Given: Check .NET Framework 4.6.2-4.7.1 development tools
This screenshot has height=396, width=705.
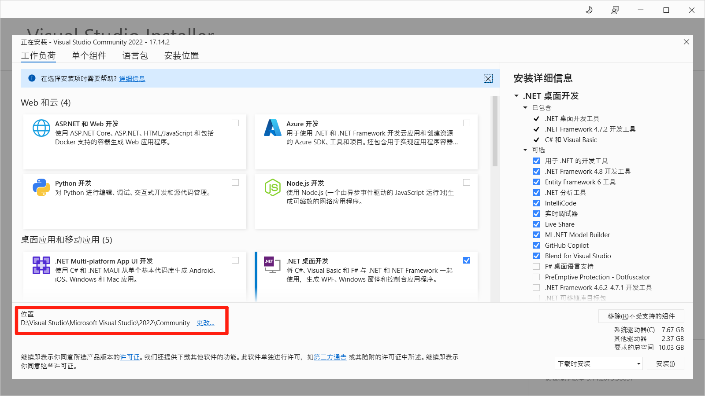Looking at the screenshot, I should click(x=536, y=288).
